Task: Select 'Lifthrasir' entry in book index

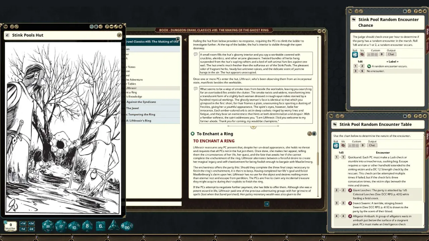Action: pos(153,88)
